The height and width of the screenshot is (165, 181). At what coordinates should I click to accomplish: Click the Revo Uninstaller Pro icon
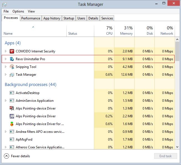coord(12,59)
